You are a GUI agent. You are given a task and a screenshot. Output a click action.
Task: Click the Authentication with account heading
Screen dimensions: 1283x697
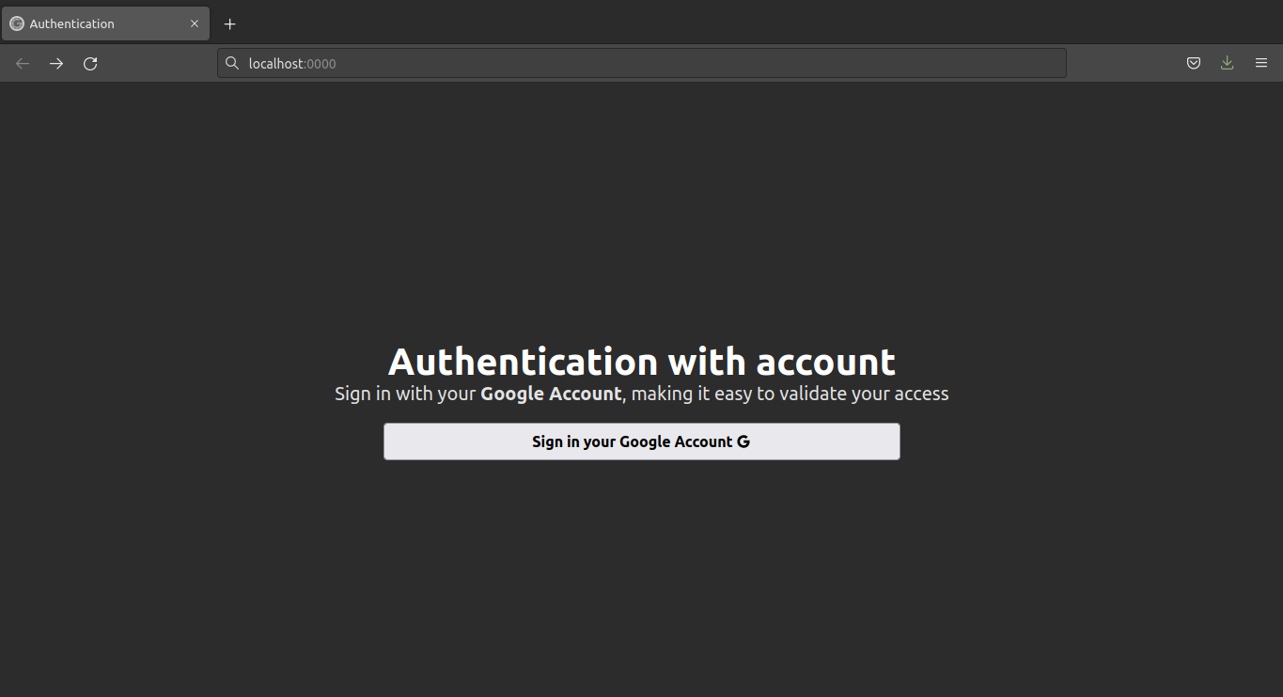pos(641,362)
